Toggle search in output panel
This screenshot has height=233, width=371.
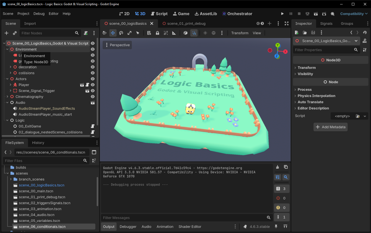point(286,177)
